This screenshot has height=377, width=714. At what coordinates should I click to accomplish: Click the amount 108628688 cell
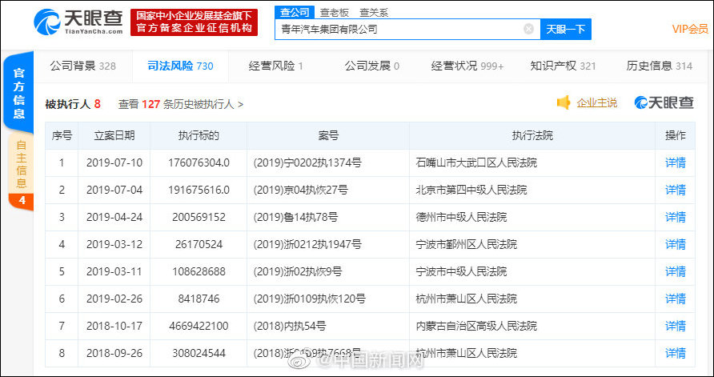(x=199, y=272)
